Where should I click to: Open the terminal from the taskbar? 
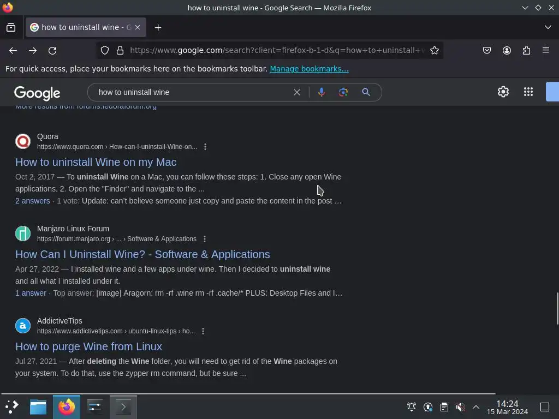pos(123,406)
